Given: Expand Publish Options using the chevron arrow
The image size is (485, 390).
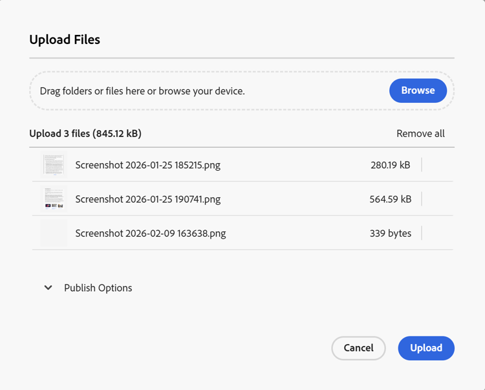Looking at the screenshot, I should [x=48, y=288].
